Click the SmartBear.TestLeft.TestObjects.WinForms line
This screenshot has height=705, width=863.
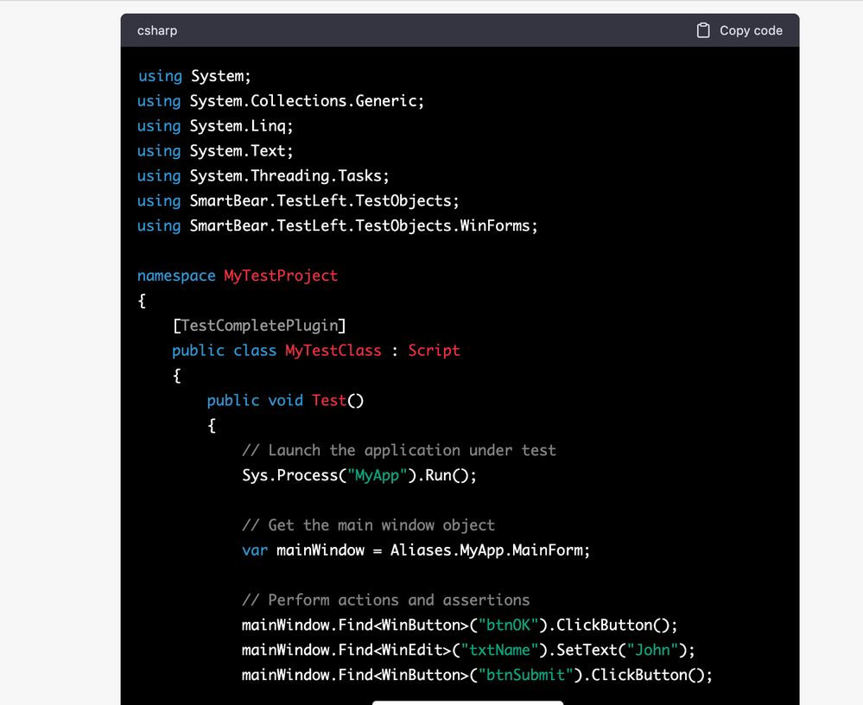tap(337, 226)
